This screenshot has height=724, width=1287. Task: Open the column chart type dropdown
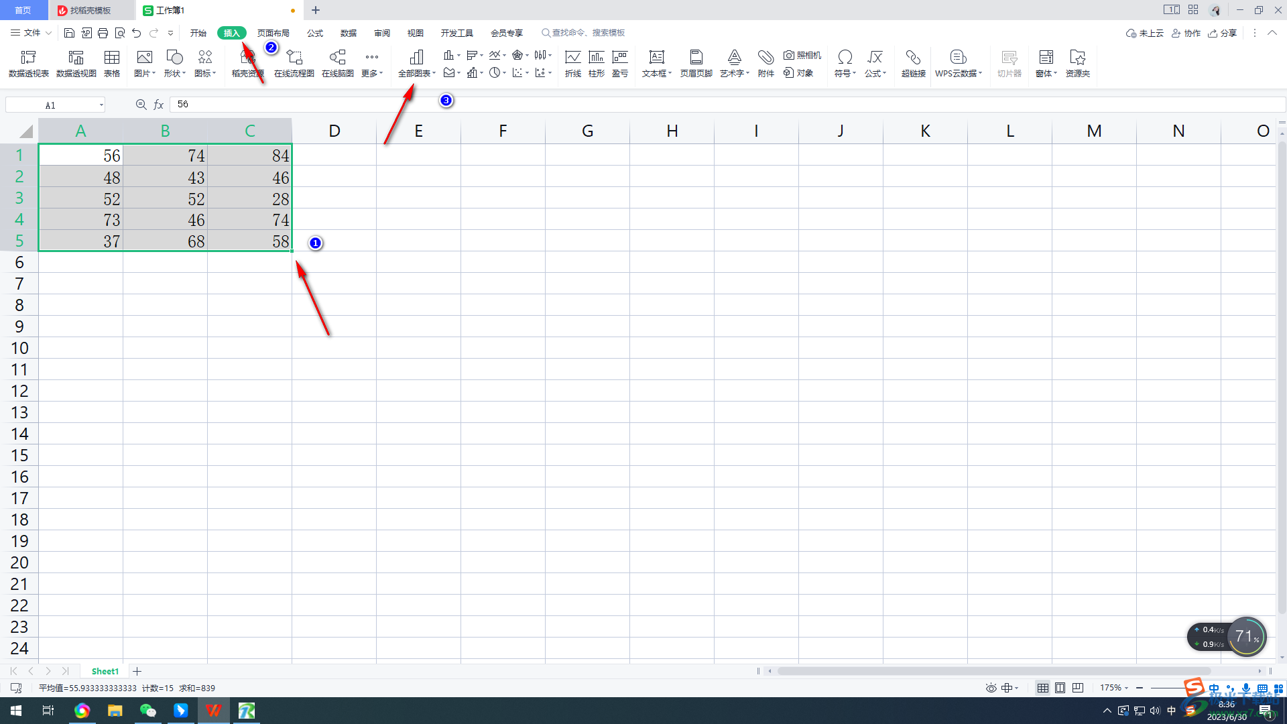click(452, 55)
